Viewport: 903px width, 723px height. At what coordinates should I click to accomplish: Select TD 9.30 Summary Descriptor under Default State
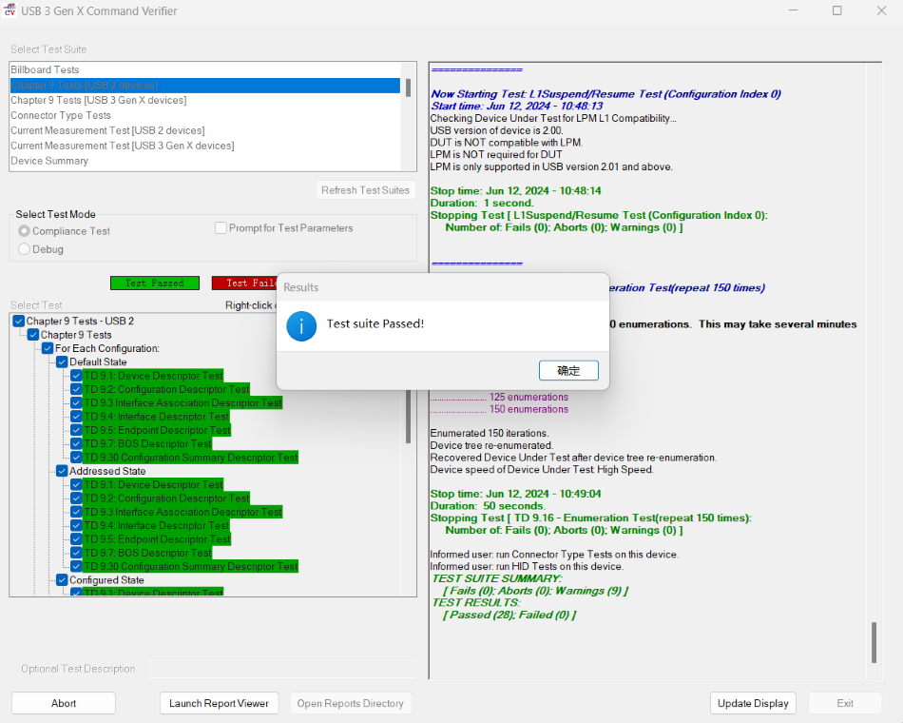point(191,458)
